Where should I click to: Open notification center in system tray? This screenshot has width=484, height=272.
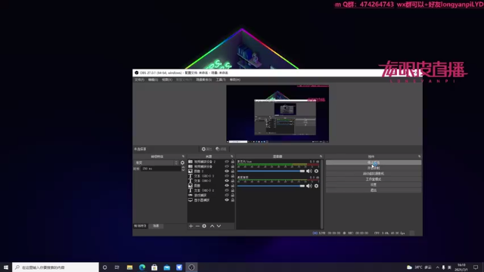pos(476,267)
